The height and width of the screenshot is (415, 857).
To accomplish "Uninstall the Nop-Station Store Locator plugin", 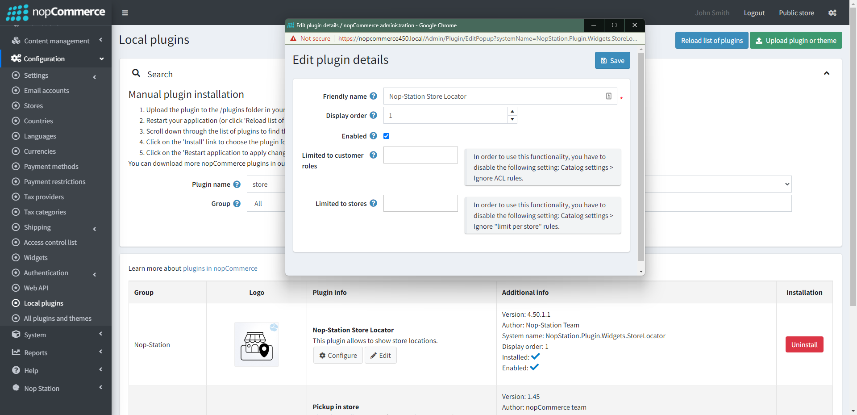I will point(804,344).
